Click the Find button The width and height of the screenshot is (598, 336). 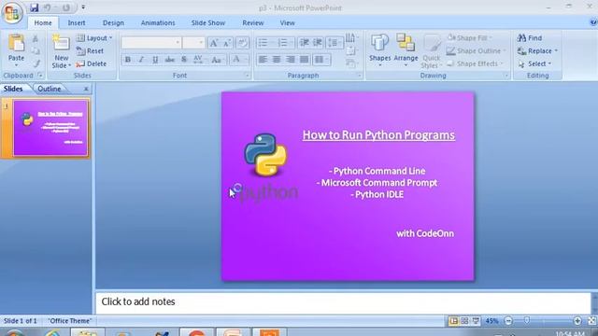(x=530, y=37)
